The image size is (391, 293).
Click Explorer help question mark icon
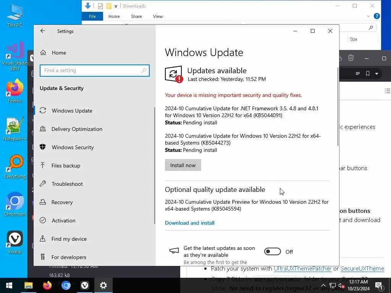(x=377, y=16)
